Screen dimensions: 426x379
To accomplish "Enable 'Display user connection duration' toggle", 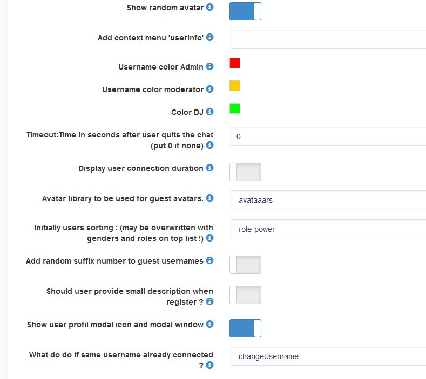I will 245,172.
